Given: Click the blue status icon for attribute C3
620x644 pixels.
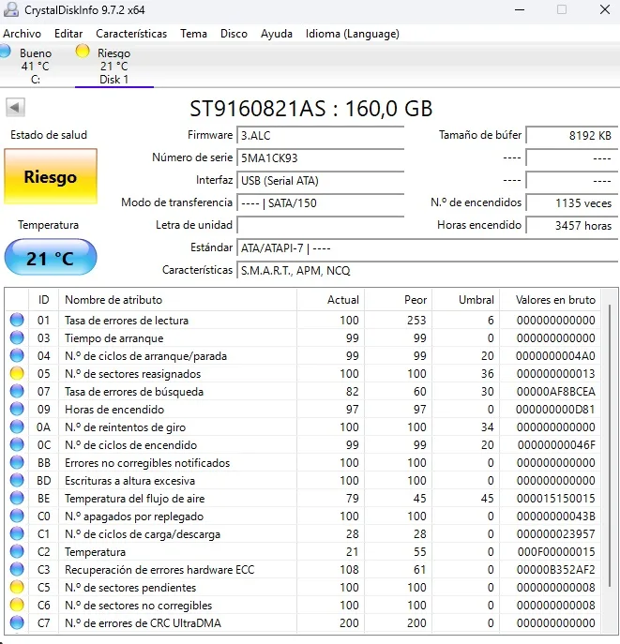Looking at the screenshot, I should coord(17,570).
